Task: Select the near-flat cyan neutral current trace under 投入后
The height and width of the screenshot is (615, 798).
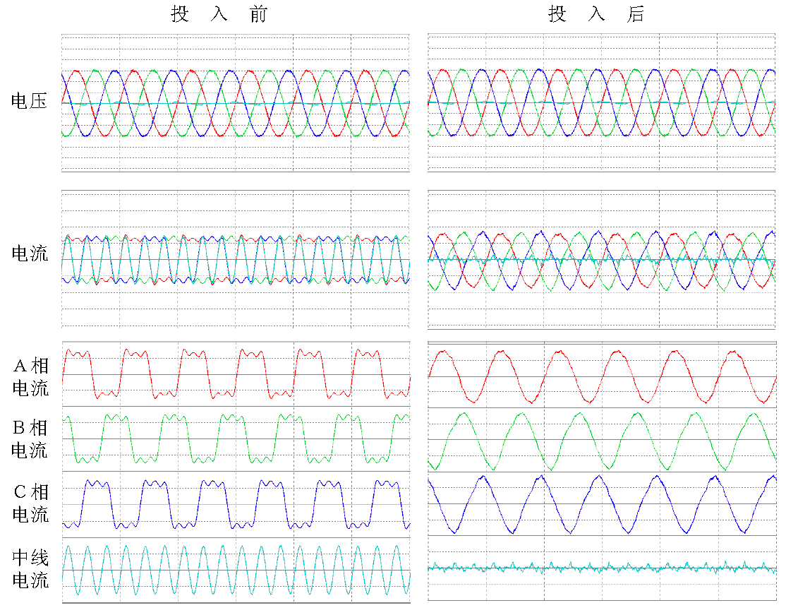Action: [x=601, y=568]
